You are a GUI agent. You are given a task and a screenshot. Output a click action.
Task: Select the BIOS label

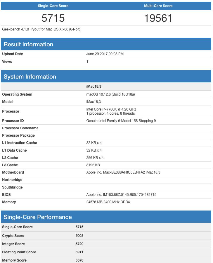click(x=6, y=195)
